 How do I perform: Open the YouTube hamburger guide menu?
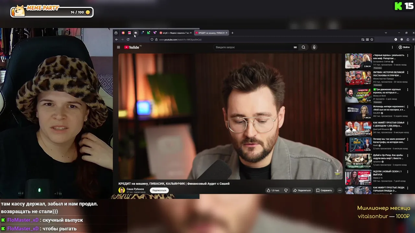point(118,47)
